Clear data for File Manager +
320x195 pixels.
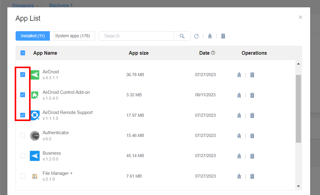tap(239, 176)
